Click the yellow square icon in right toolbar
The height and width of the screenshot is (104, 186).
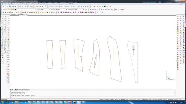pos(178,31)
